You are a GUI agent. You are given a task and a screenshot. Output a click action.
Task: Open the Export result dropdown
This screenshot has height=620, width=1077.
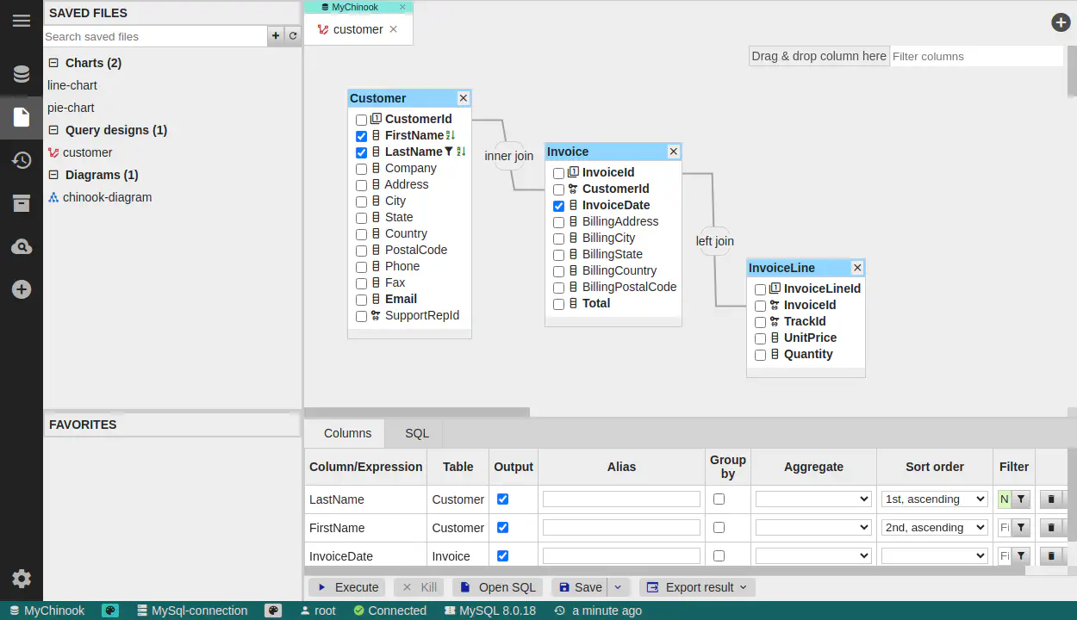coord(699,587)
